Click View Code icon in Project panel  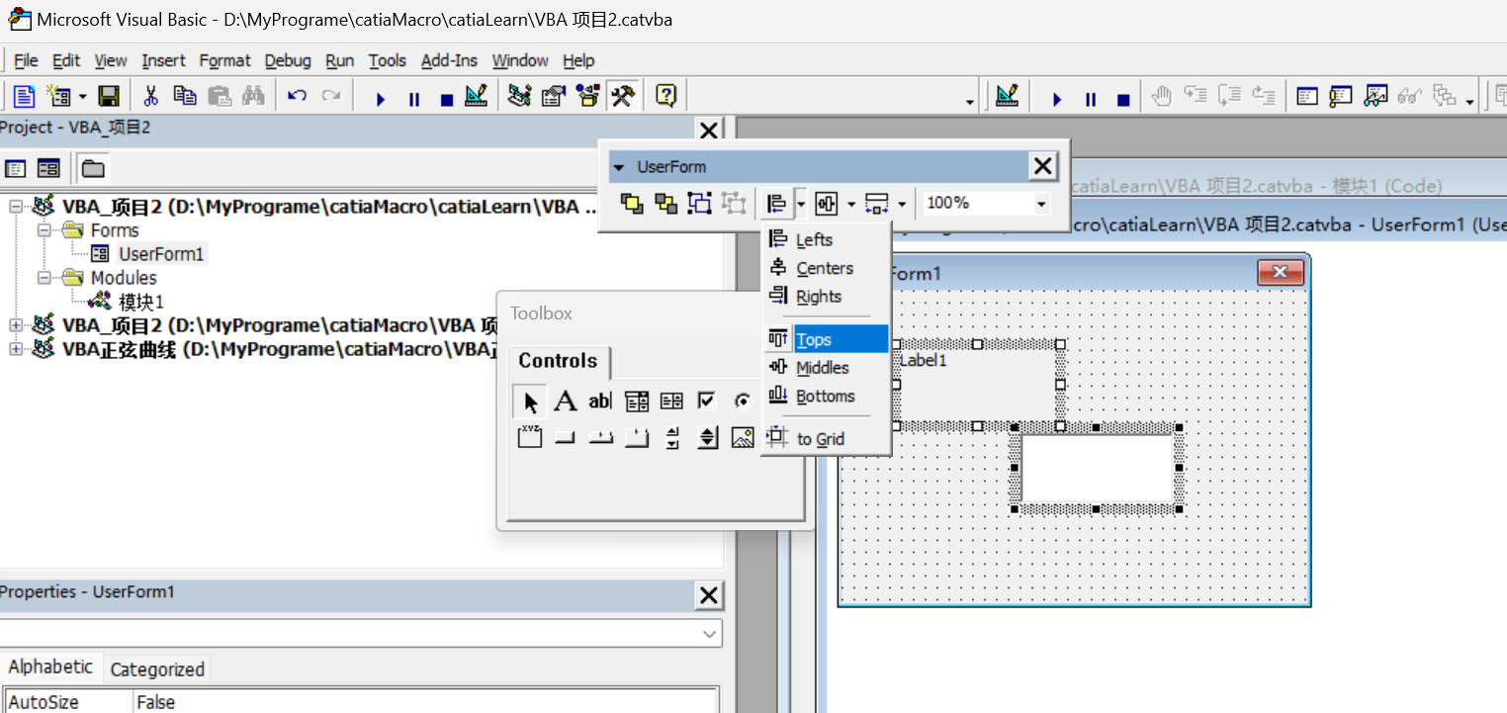point(15,168)
